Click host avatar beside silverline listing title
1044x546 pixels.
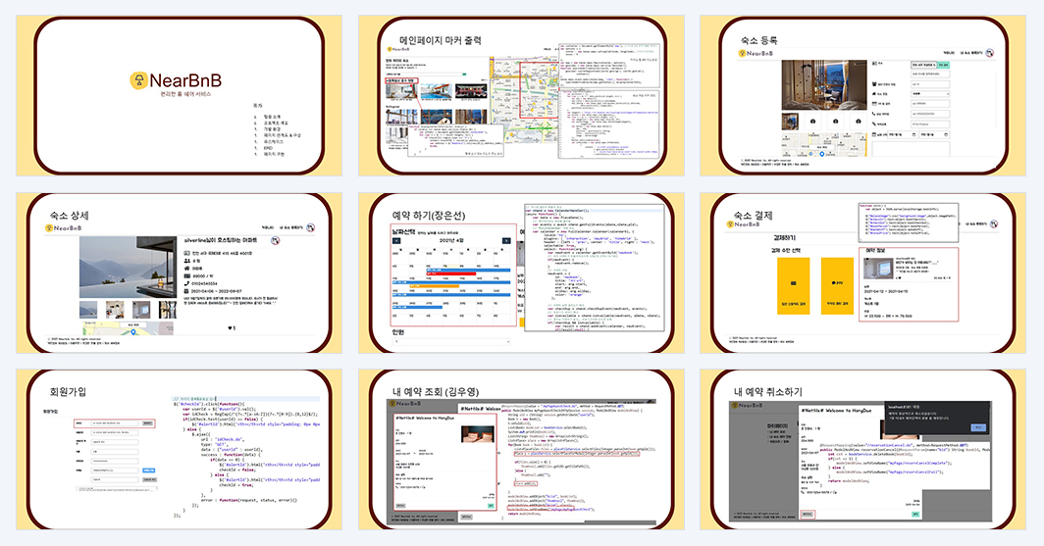(275, 240)
